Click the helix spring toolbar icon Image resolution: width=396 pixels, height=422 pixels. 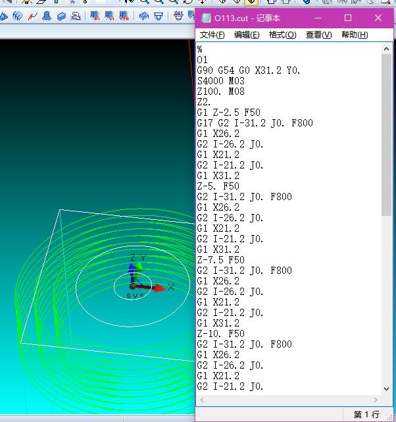pyautogui.click(x=47, y=16)
